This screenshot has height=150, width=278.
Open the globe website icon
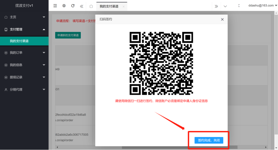[x=64, y=6]
